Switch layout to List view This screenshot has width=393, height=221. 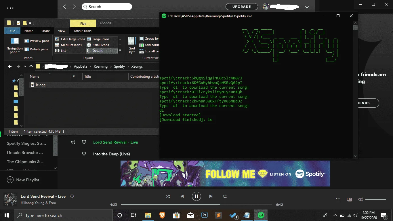click(70, 51)
